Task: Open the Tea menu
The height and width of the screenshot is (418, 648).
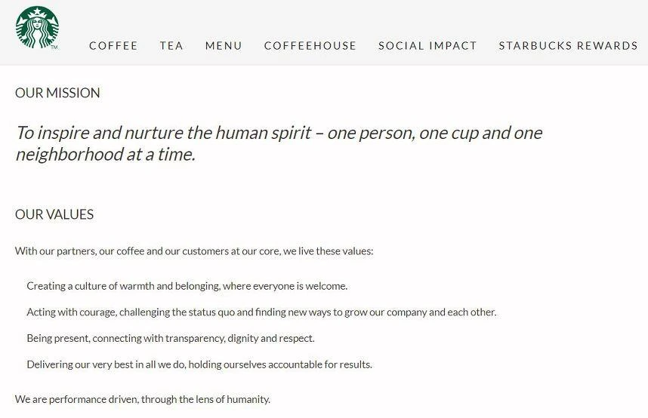Action: (x=171, y=45)
